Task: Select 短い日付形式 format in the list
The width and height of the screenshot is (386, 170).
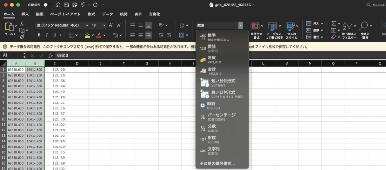Action: point(222,83)
